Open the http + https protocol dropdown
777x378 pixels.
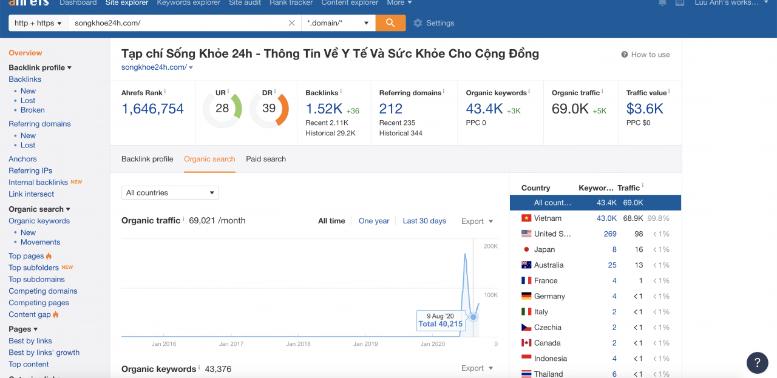tap(38, 23)
